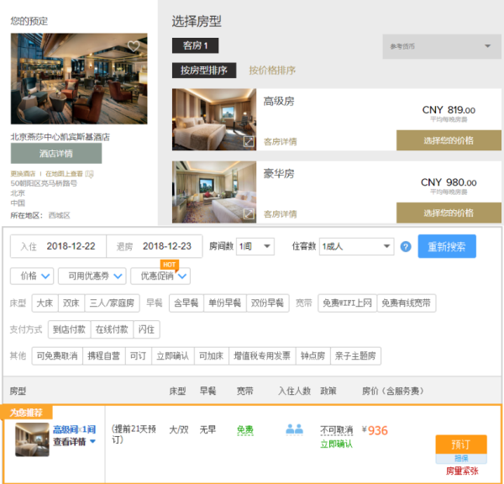Image resolution: width=504 pixels, height=484 pixels.
Task: Toggle the 可加床 filter
Action: tap(212, 355)
